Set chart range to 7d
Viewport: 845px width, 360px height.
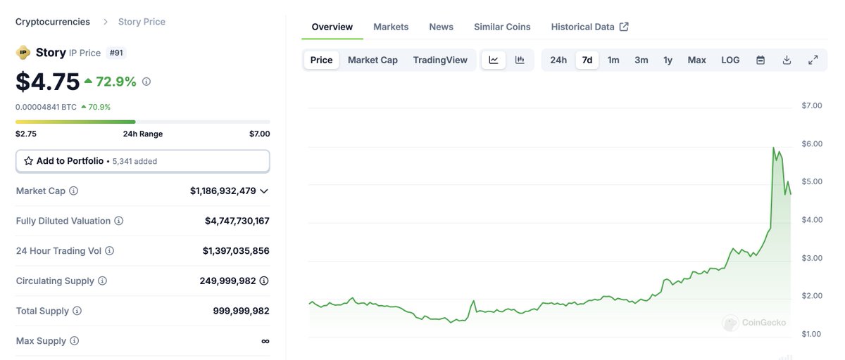[x=587, y=60]
